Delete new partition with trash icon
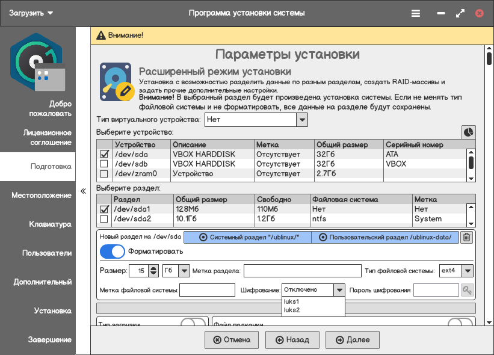The image size is (494, 355). [467, 237]
